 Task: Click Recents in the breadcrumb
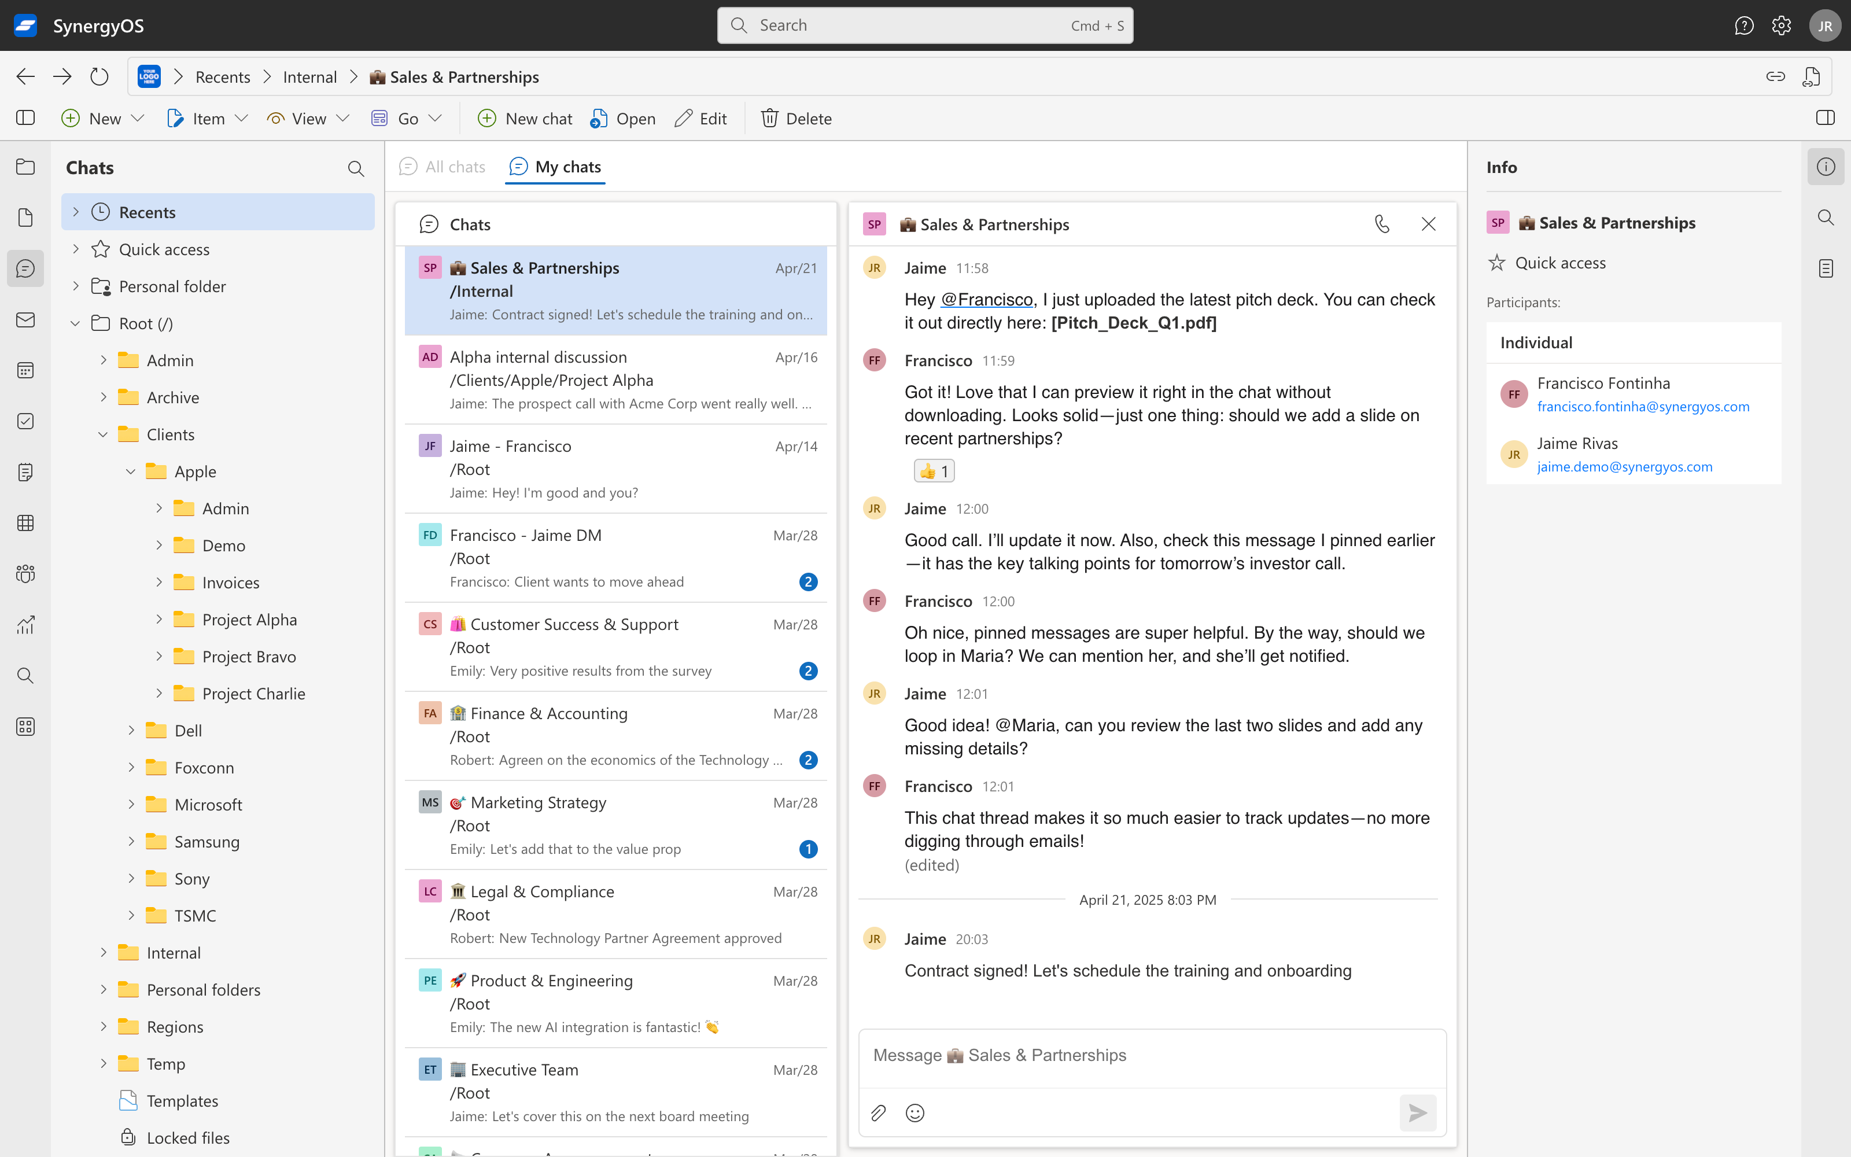pos(223,76)
